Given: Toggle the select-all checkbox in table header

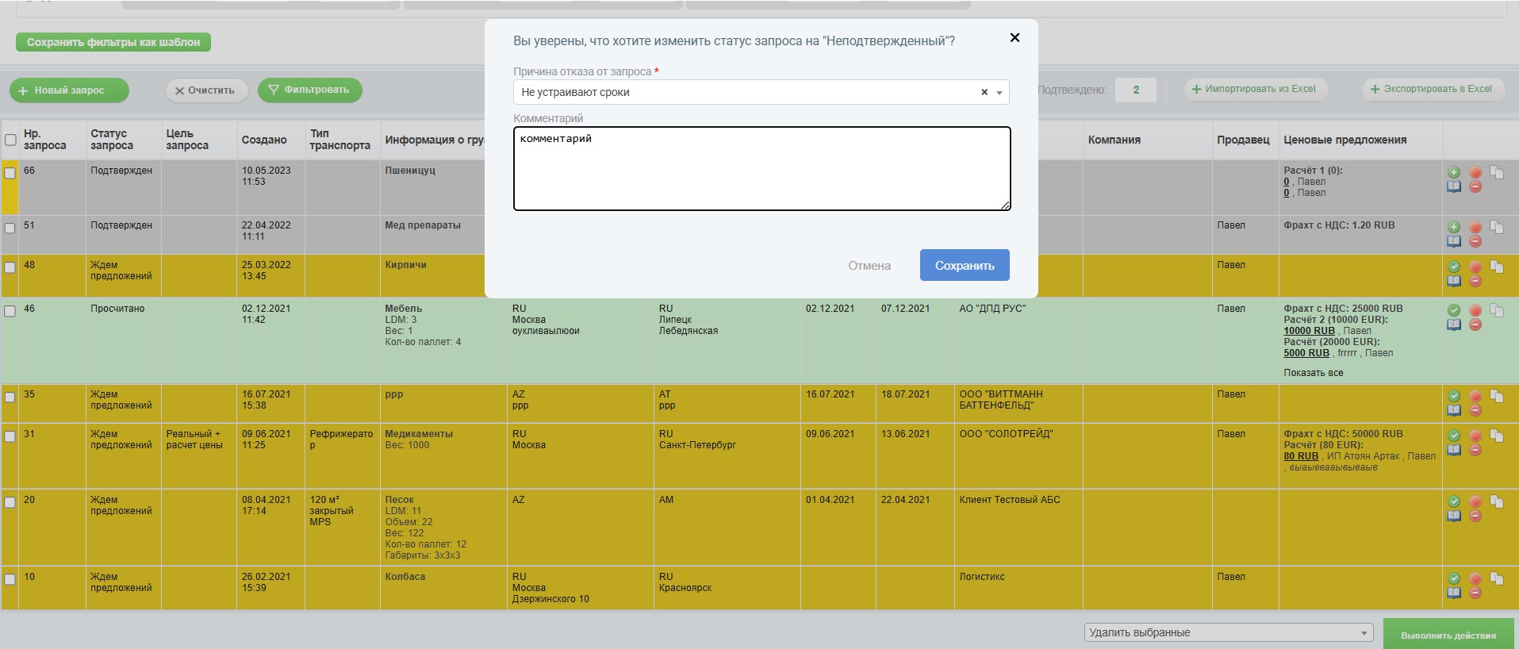Looking at the screenshot, I should 10,140.
